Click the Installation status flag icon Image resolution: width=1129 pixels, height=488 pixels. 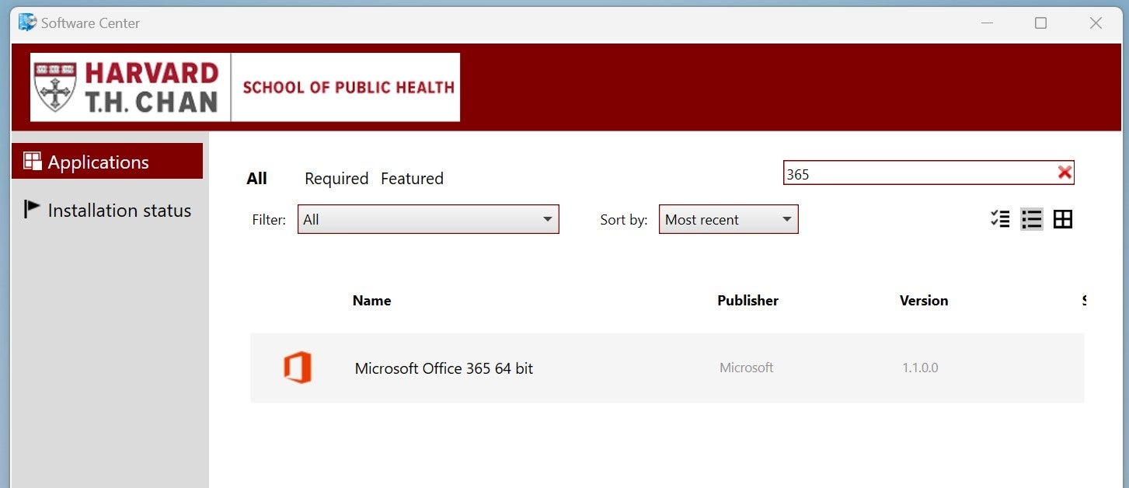32,209
